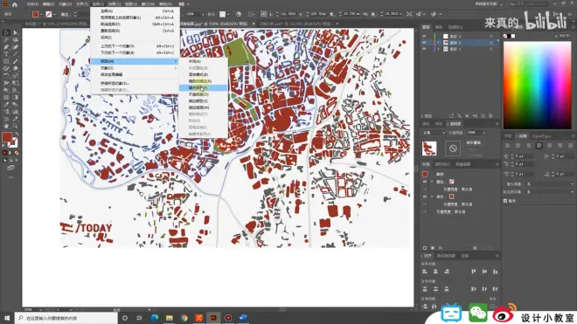Toggle the hyphenate (连字) checkbox
577x324 pixels.
505,201
